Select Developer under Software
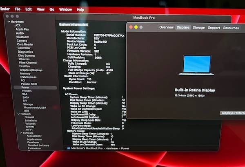245x167 pixels. [x=33, y=143]
